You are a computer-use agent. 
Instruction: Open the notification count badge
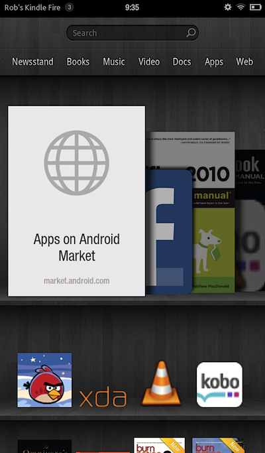click(70, 7)
